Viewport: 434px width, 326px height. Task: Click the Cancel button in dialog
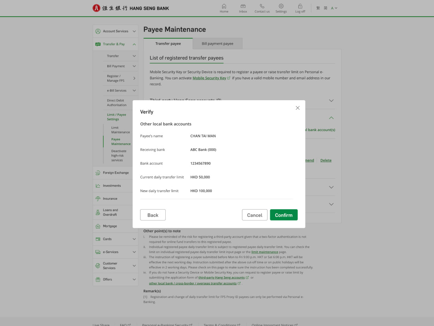click(254, 215)
